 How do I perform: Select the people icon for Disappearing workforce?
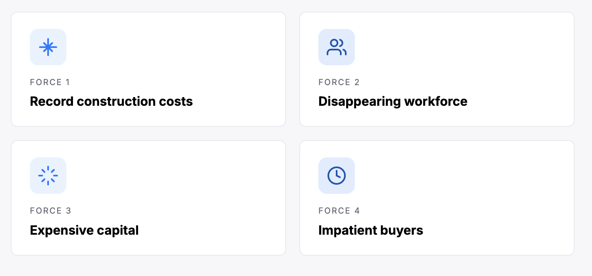pos(337,47)
